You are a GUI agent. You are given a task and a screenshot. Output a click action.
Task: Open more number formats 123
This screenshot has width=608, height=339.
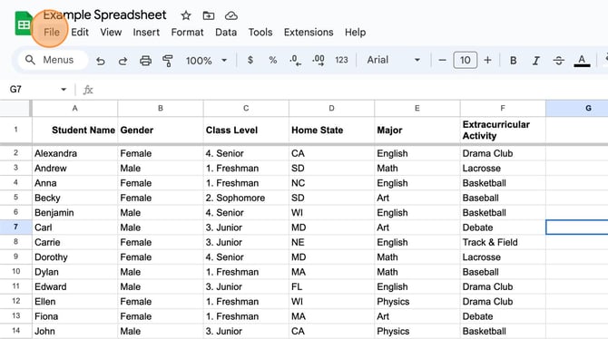[341, 60]
